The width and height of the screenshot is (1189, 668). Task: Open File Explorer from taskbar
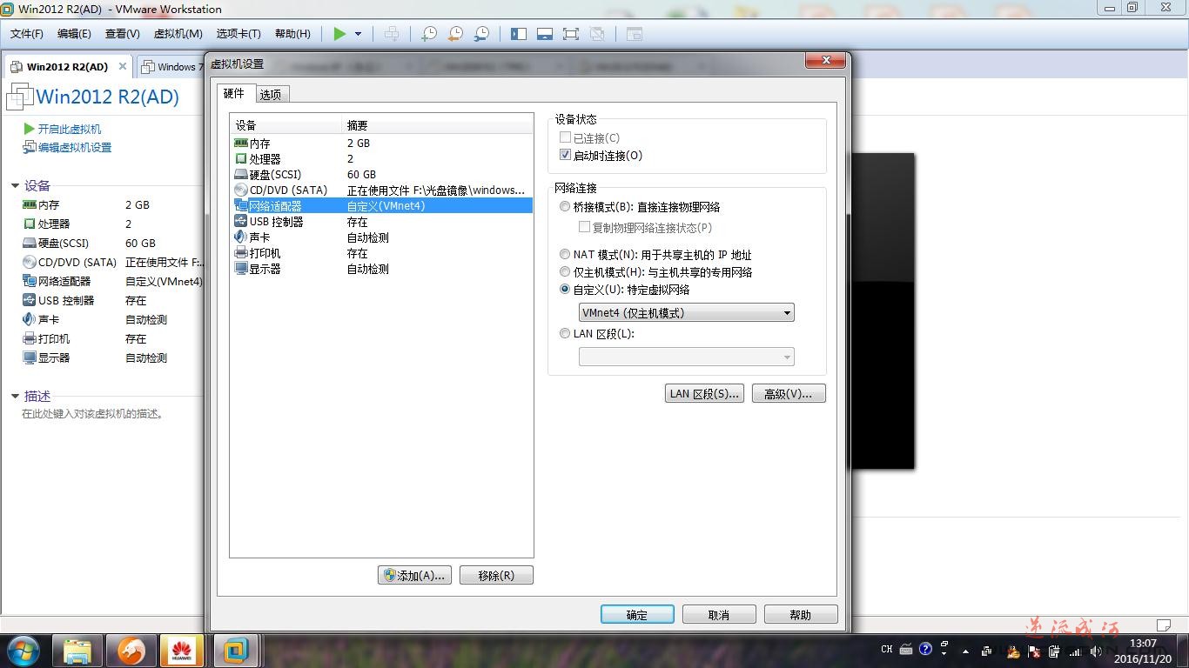click(77, 651)
